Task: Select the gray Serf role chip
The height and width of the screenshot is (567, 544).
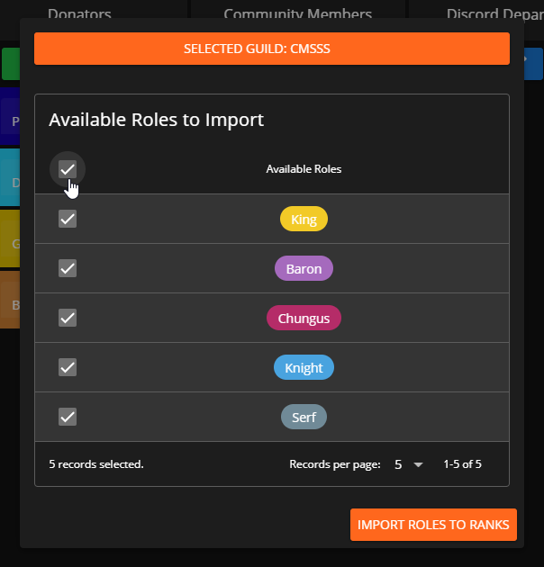Action: [304, 417]
